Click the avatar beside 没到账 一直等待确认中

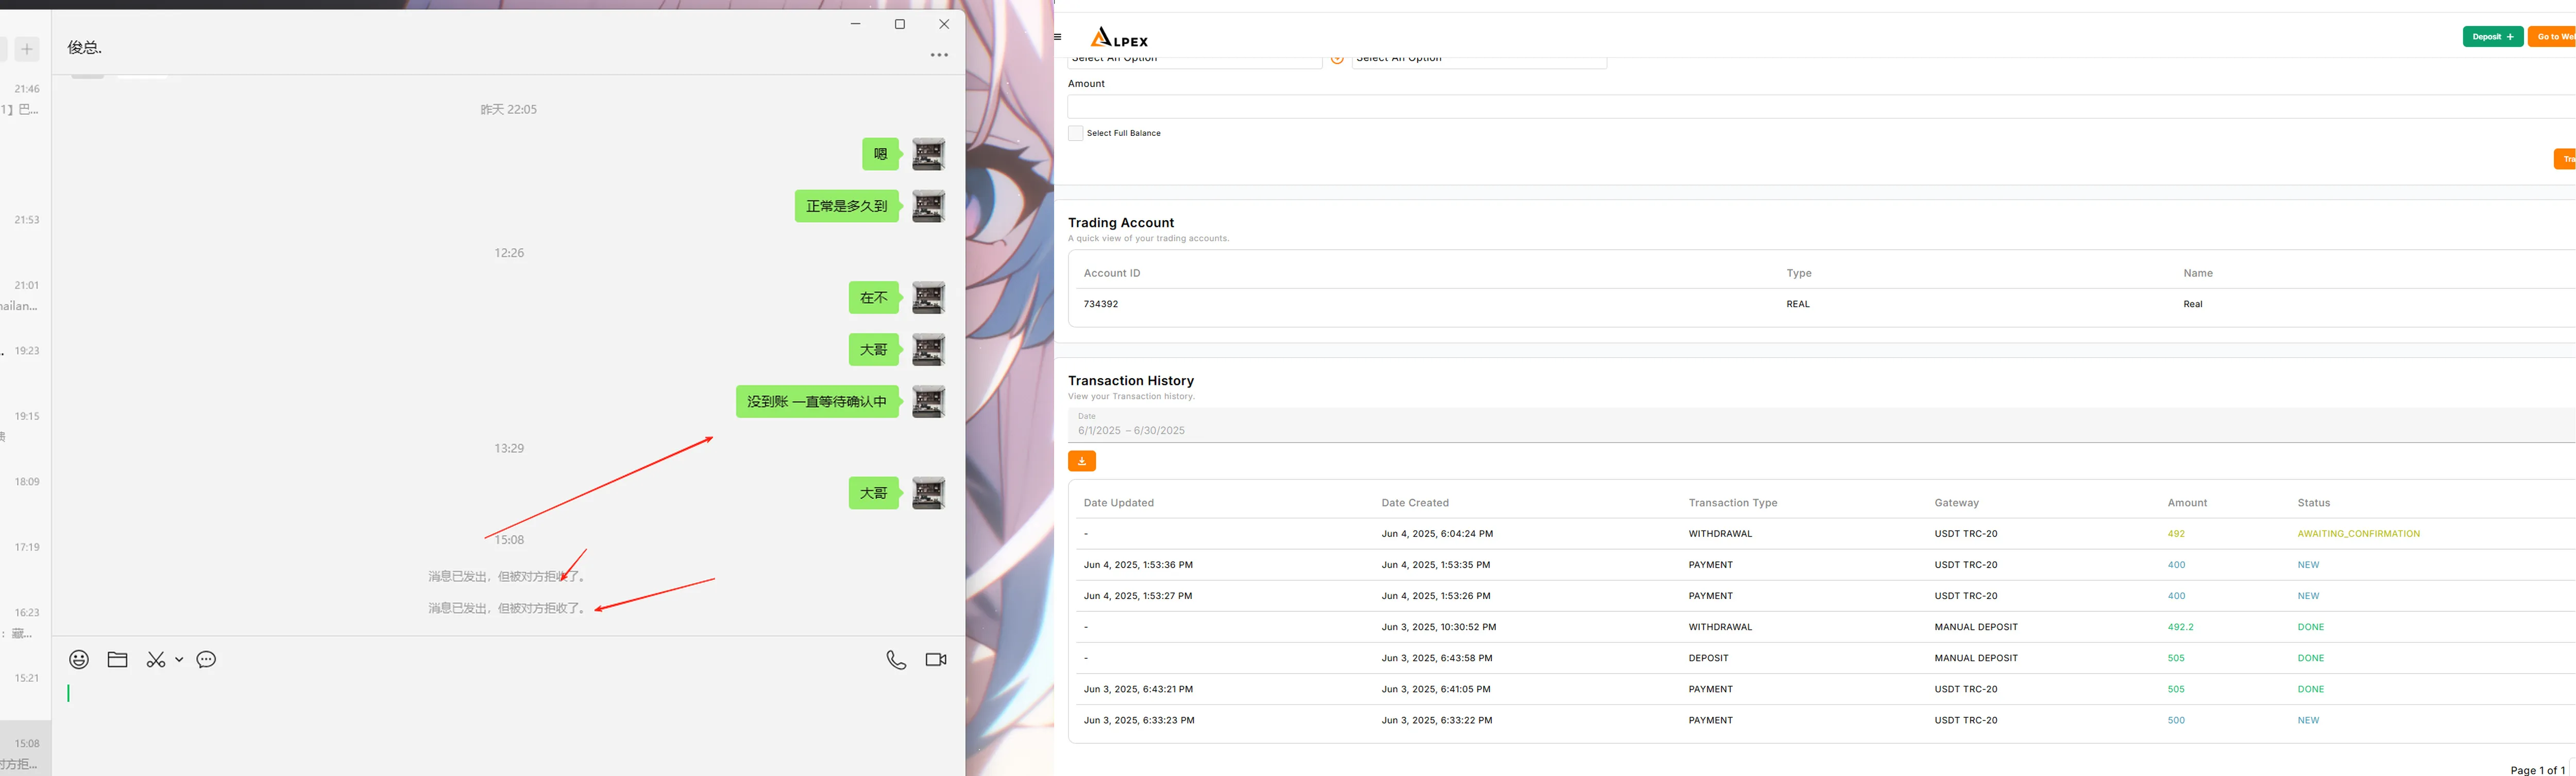click(x=929, y=401)
